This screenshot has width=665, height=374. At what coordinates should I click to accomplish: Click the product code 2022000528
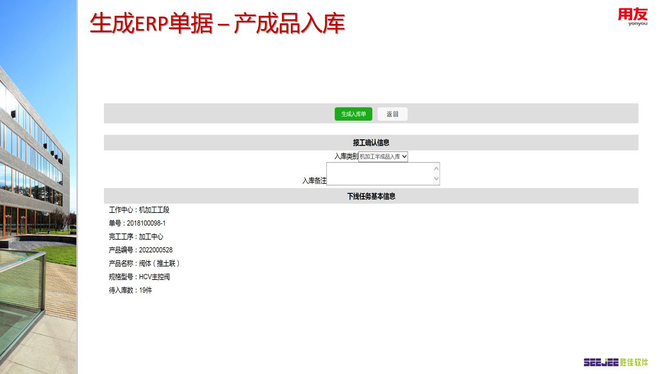155,250
